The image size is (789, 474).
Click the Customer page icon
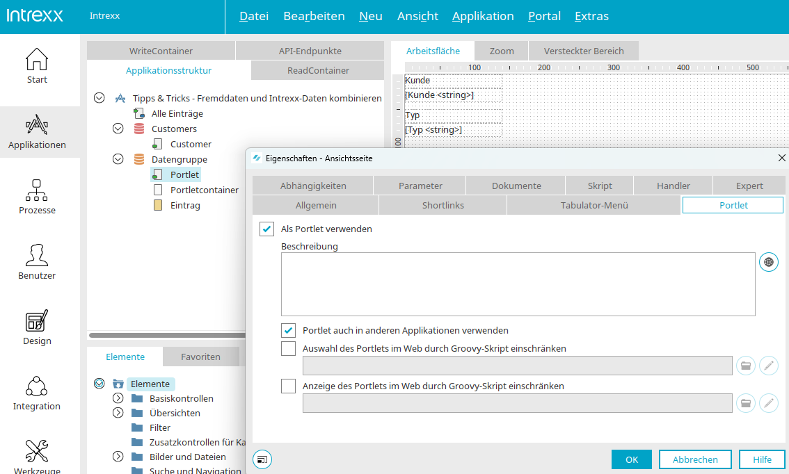(x=157, y=145)
